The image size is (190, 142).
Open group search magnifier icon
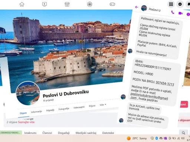click(183, 133)
